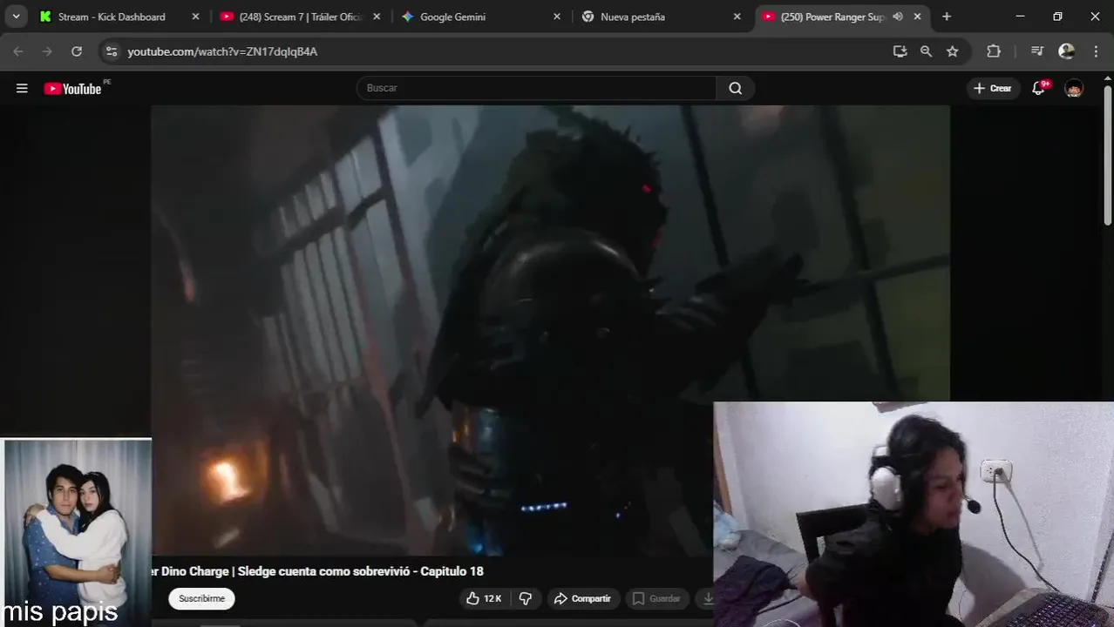Close the Power Ranger tab
This screenshot has height=627, width=1114.
click(x=918, y=17)
